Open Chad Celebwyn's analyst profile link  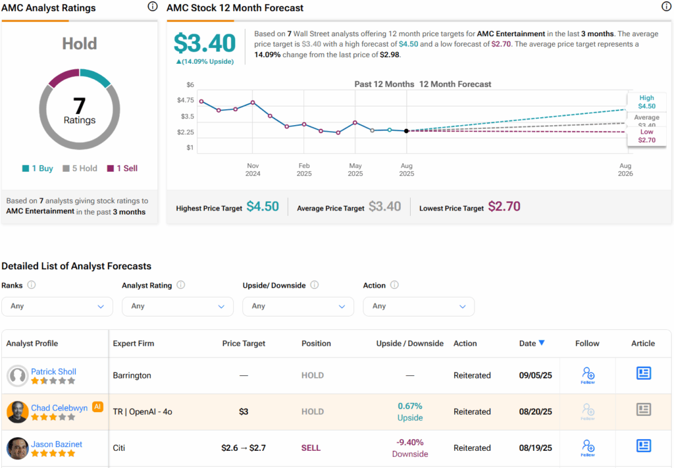59,407
